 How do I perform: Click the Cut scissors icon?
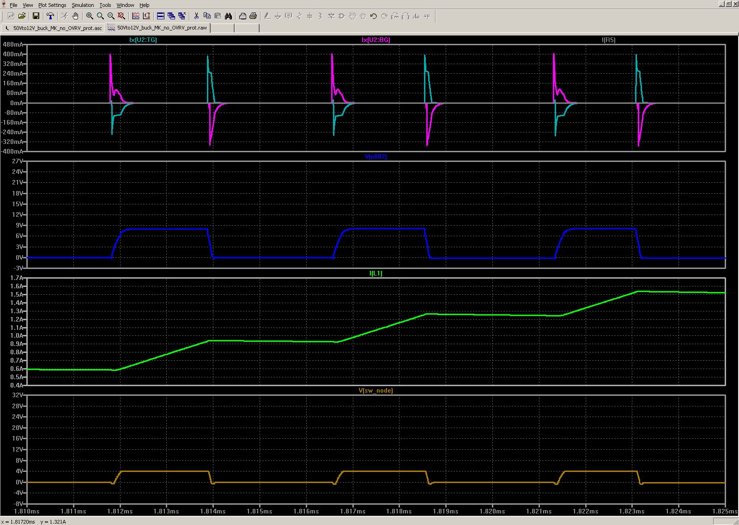(x=196, y=16)
